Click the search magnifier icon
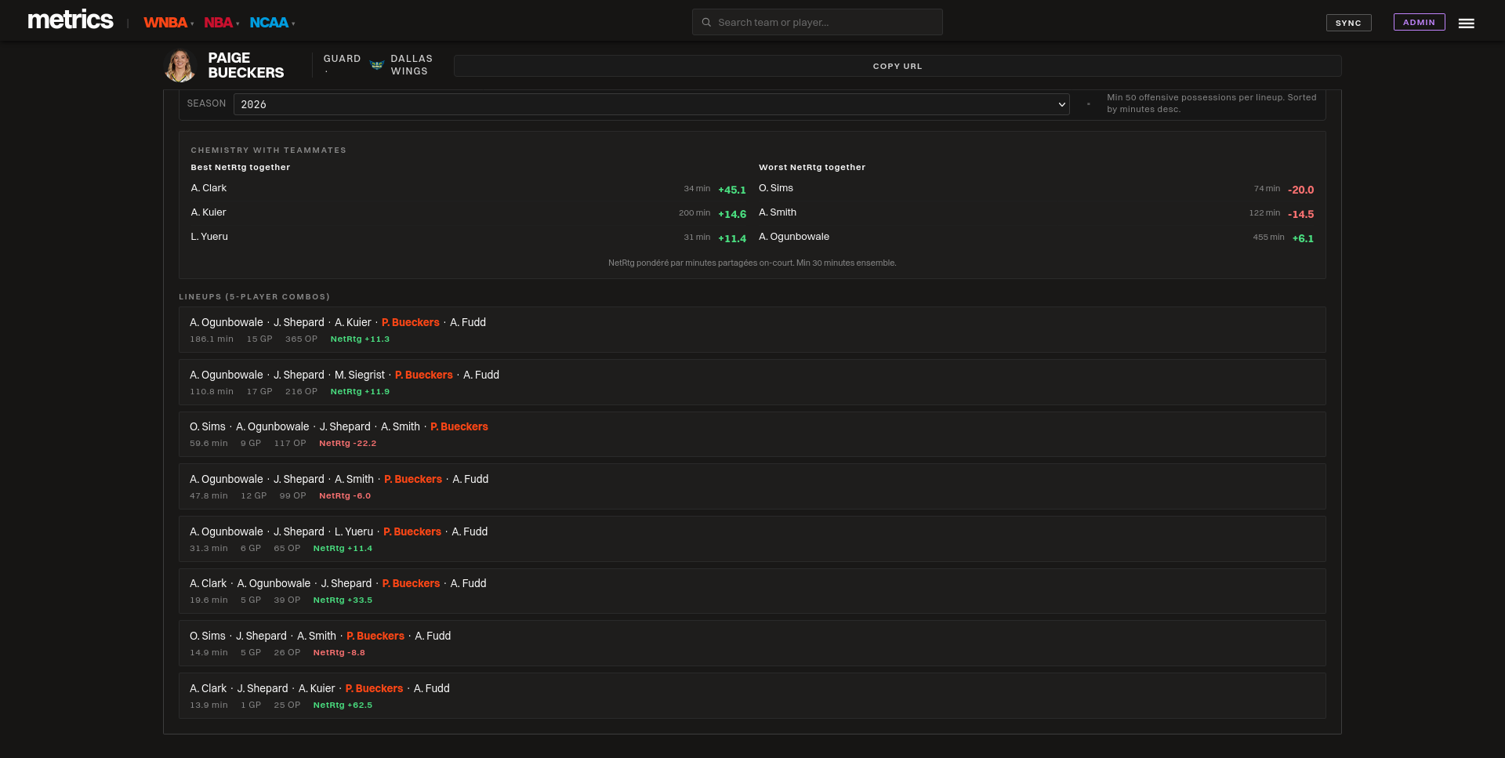Viewport: 1505px width, 758px height. (706, 23)
